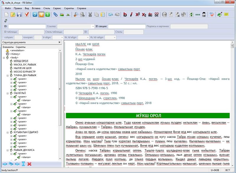Viewport: 236px width, 173px height.
Task: Open the Сервис menu
Action: (57, 8)
